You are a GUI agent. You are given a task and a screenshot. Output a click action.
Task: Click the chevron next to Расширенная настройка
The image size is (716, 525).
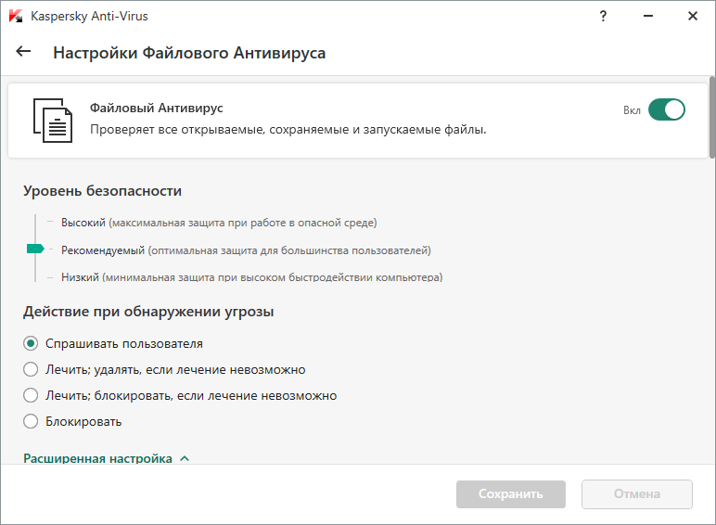coord(185,458)
